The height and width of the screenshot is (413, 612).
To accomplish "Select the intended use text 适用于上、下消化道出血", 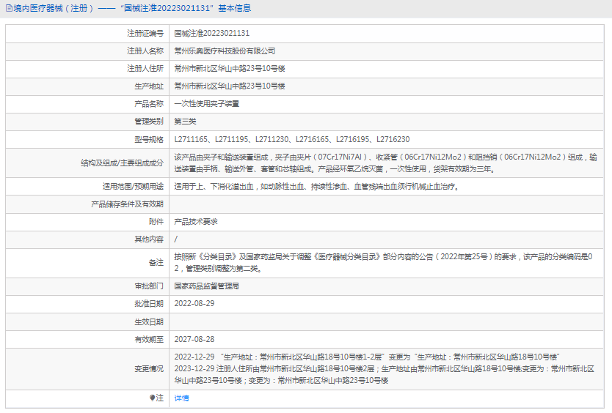I will (x=317, y=187).
